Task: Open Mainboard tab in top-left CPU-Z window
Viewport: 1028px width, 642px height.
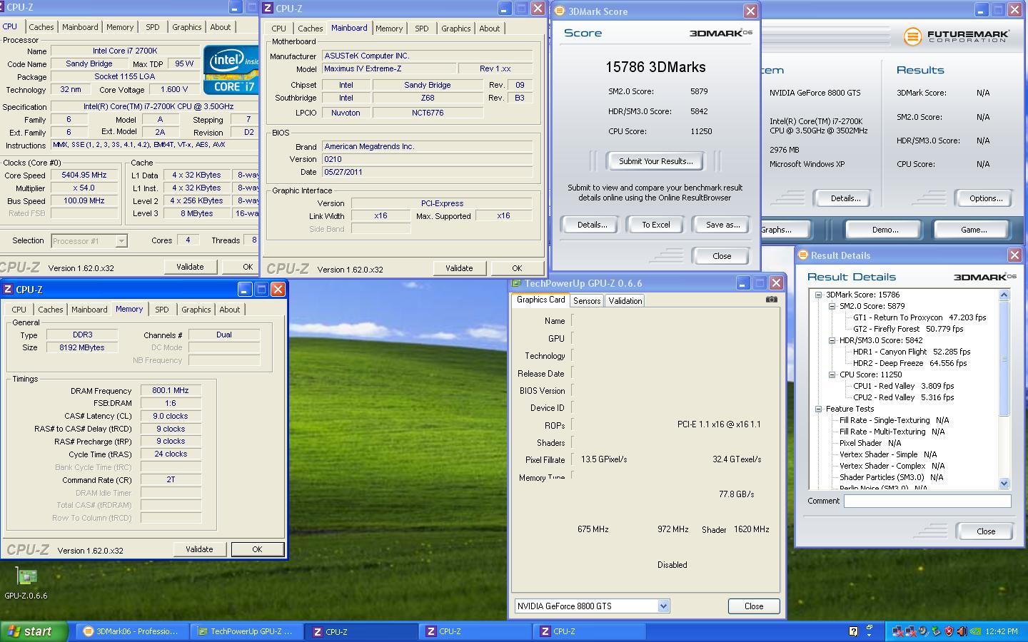Action: [x=80, y=27]
